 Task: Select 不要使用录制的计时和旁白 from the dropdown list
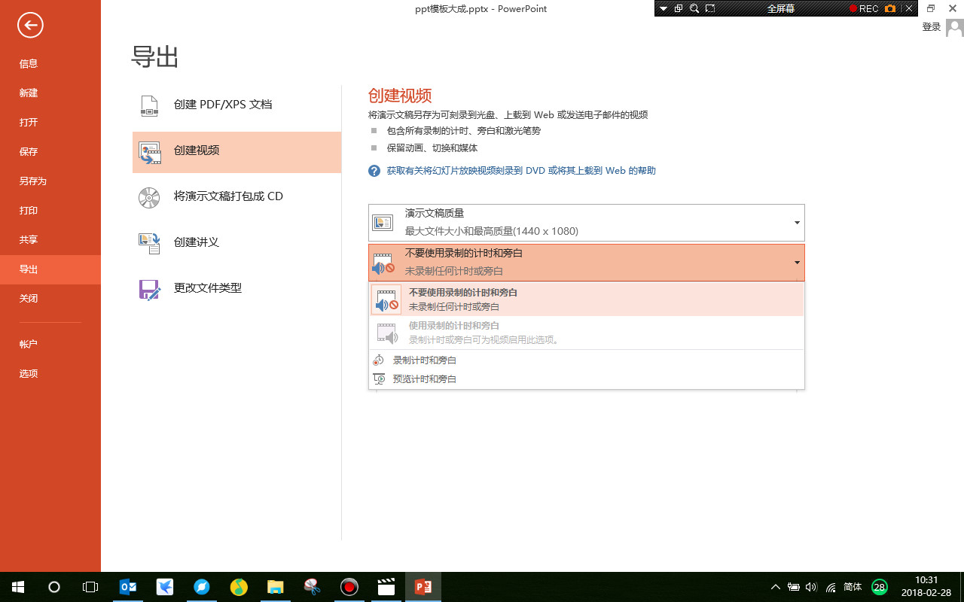(x=527, y=298)
